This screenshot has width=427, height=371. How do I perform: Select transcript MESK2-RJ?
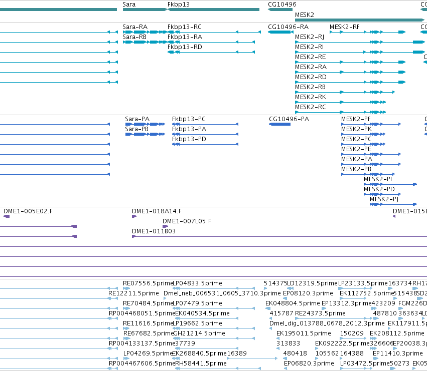pos(310,37)
